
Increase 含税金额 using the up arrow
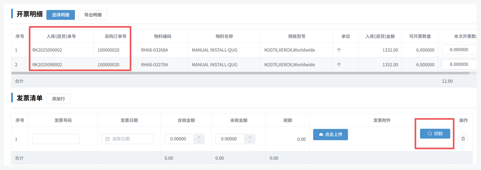(x=199, y=137)
